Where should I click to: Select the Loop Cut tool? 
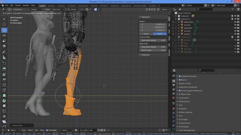pos(4,85)
